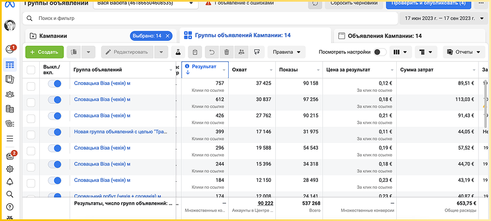Check the select-all checkbox in table header
Image resolution: width=491 pixels, height=221 pixels.
[31, 70]
